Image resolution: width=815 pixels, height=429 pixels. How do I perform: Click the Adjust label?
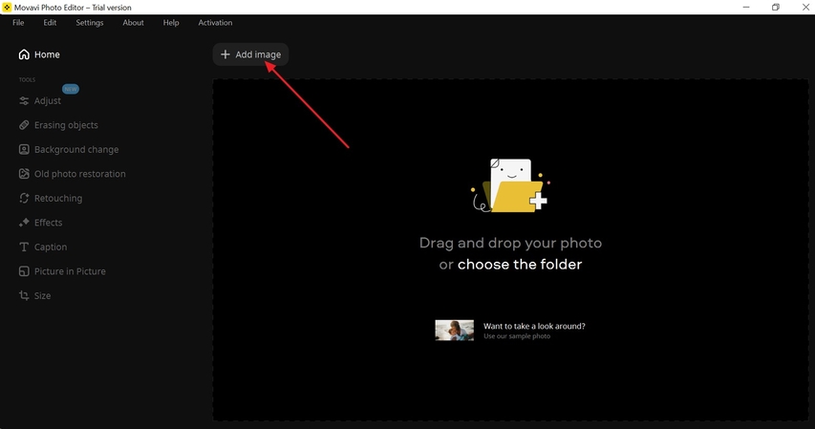pos(48,101)
